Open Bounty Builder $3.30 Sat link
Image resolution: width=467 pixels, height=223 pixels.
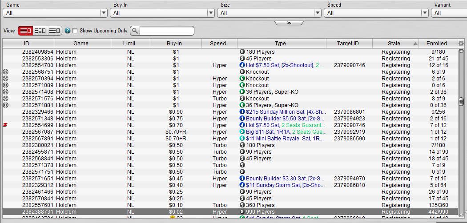tap(285, 179)
